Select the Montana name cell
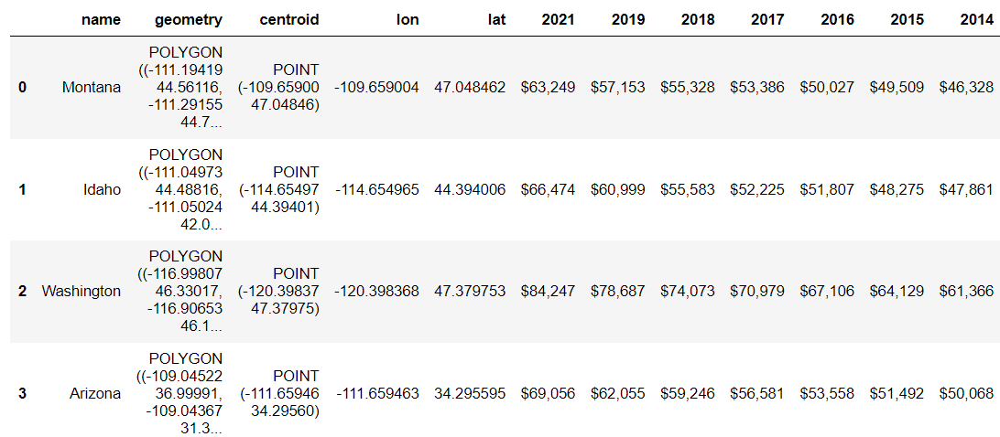Screen dimensions: 1000x437 92,87
